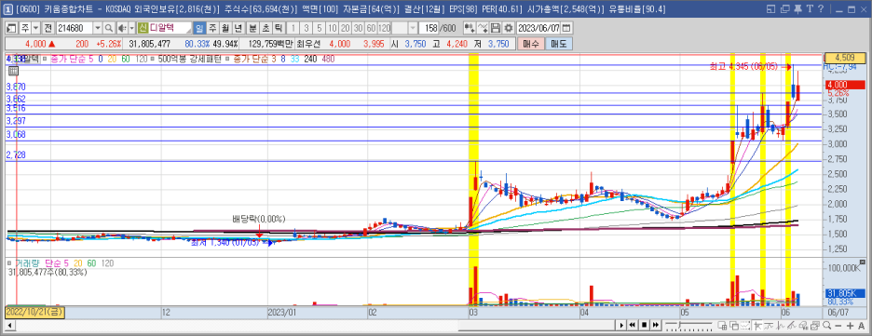Click the first bottom toolbar data window icon

point(722,325)
